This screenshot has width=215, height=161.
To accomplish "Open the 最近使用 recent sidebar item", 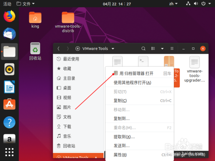I will click(78, 59).
